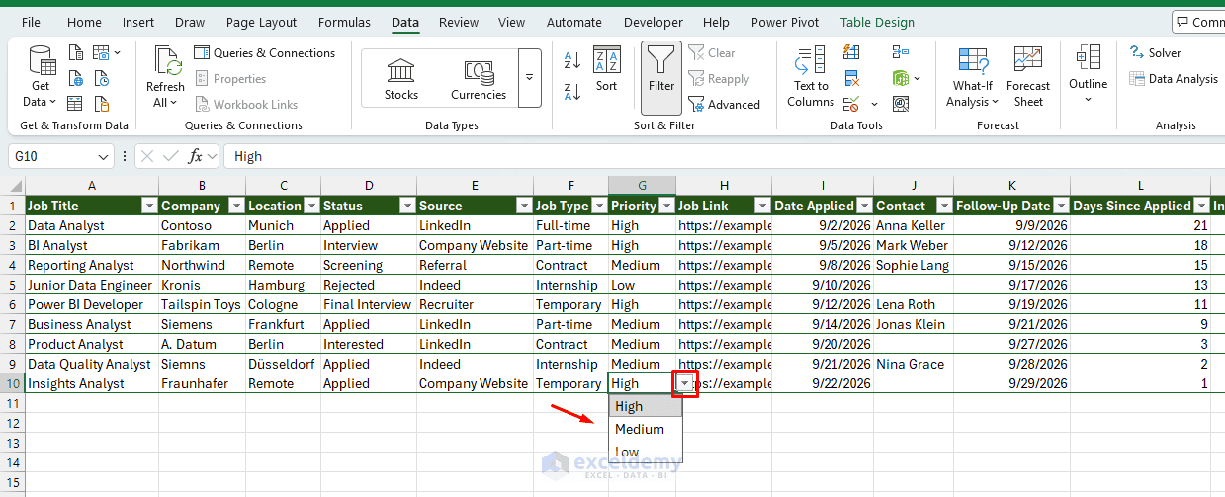Open the File tab
Screen dimensions: 1225x497
click(31, 22)
